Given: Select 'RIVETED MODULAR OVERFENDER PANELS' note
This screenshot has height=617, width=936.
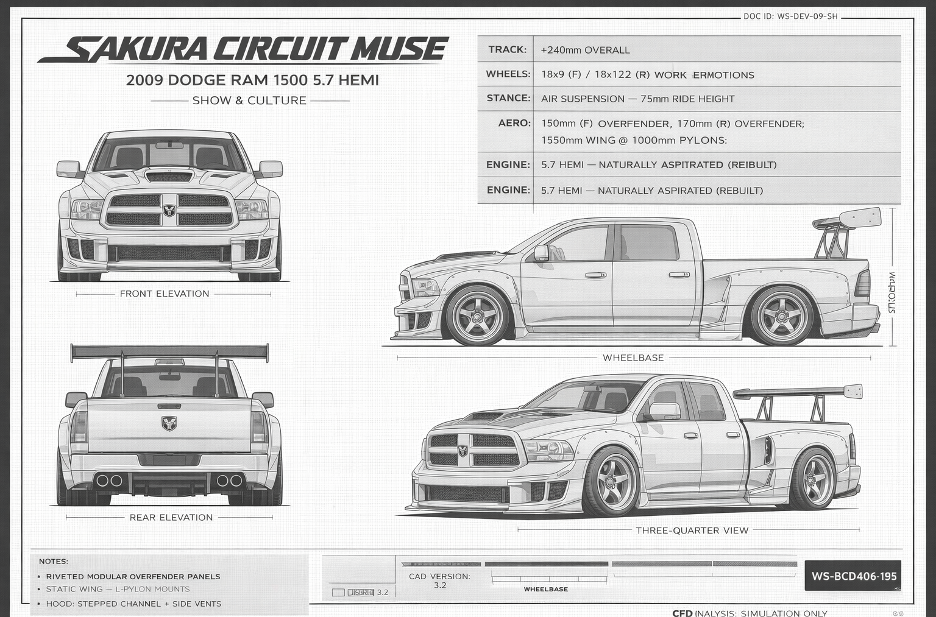Looking at the screenshot, I should click(x=133, y=577).
